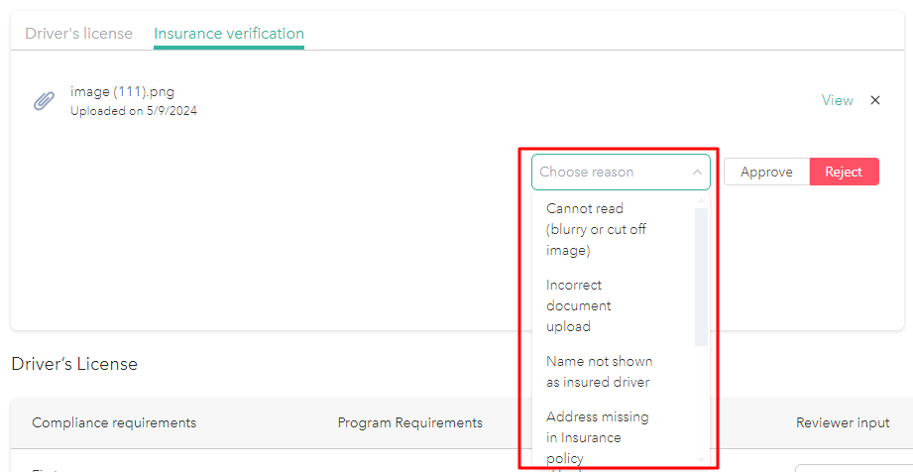The width and height of the screenshot is (913, 472).
Task: Pick 'Name not shown as insured driver' option
Action: [599, 372]
